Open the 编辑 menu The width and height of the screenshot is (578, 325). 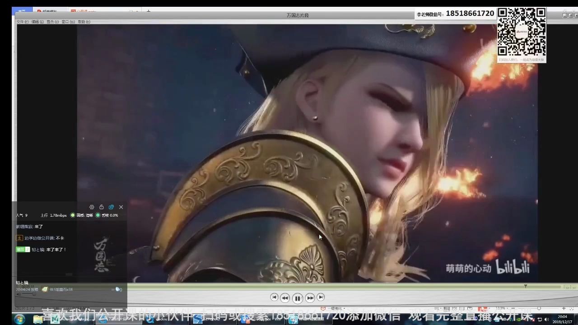tap(37, 22)
